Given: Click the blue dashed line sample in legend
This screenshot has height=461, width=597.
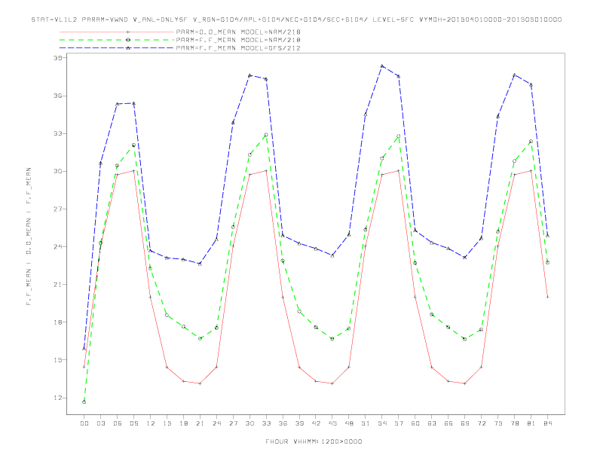Looking at the screenshot, I should (117, 48).
